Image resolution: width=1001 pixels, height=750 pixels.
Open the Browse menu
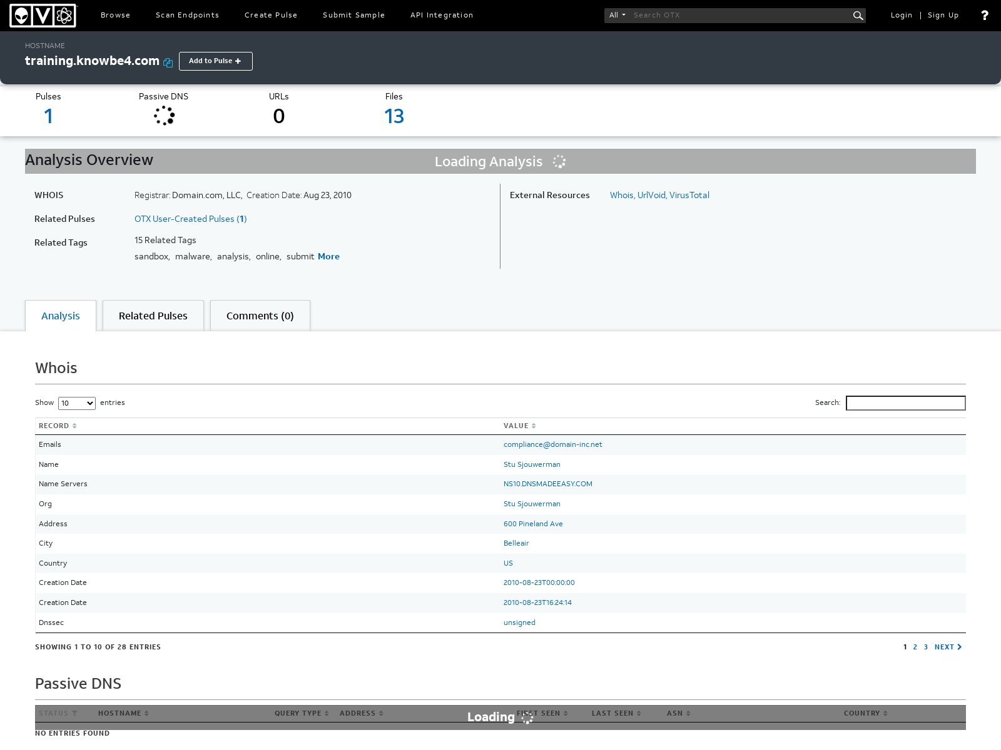[x=116, y=16]
